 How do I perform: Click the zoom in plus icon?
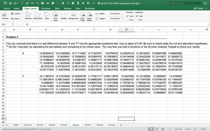click(x=195, y=129)
